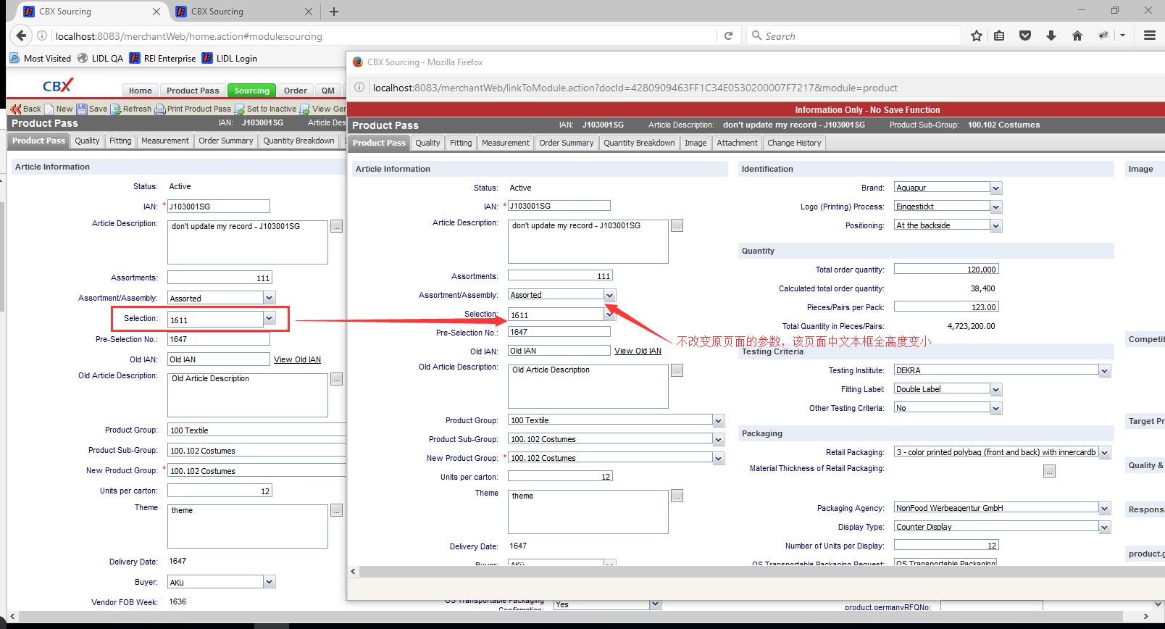The image size is (1165, 629).
Task: Expand Positioning dropdown in popup
Action: click(x=996, y=225)
